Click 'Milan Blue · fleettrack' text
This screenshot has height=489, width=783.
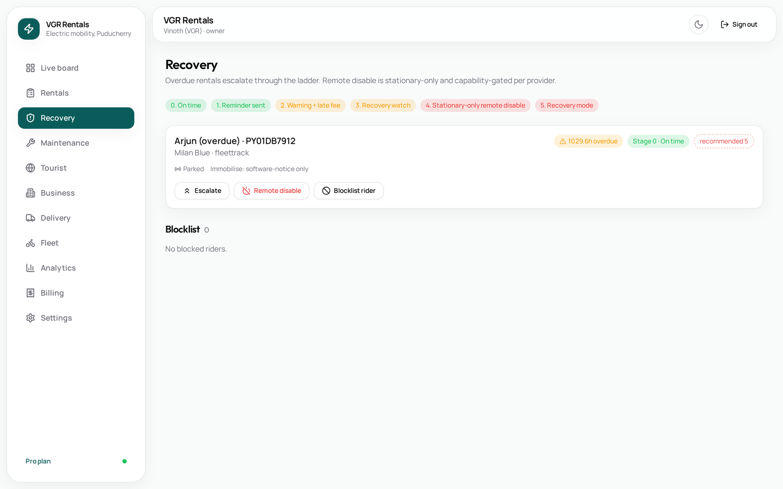point(212,153)
